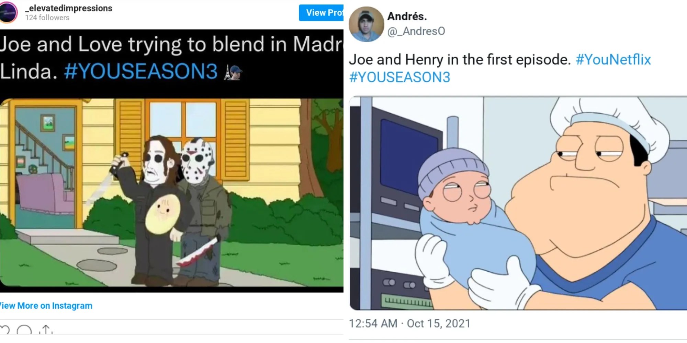Open the Michael Myers and Jason cartoon image

coord(172,193)
